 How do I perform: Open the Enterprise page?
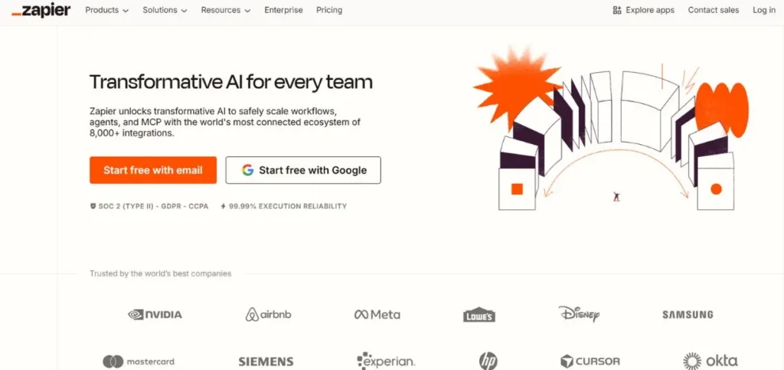coord(283,10)
